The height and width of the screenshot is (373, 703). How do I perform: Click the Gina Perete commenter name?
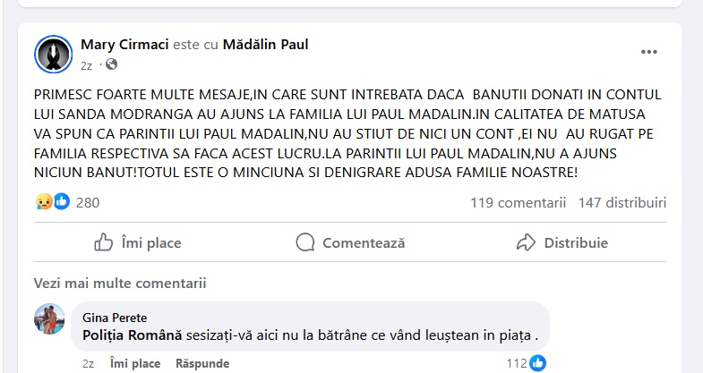point(115,318)
